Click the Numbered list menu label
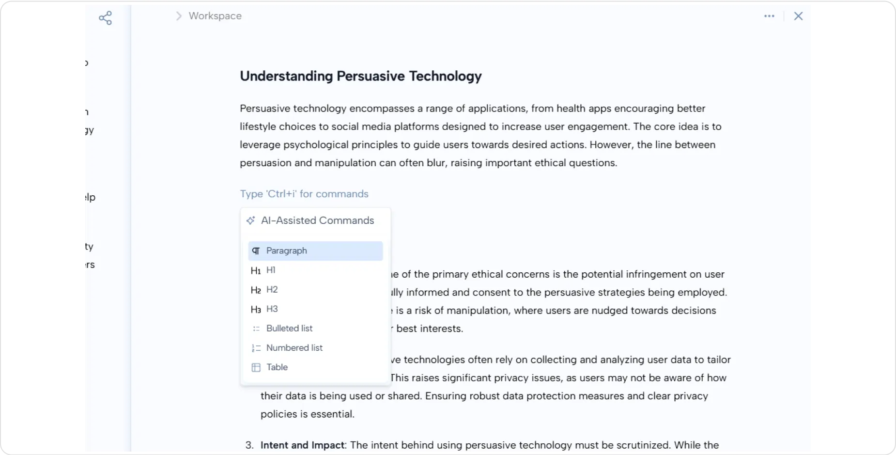The height and width of the screenshot is (455, 896). point(294,348)
